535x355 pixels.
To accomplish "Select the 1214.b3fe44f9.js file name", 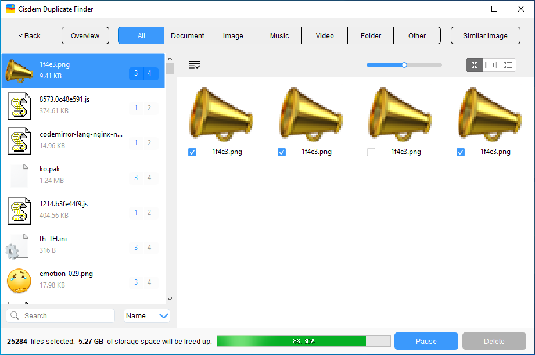I will (x=63, y=204).
